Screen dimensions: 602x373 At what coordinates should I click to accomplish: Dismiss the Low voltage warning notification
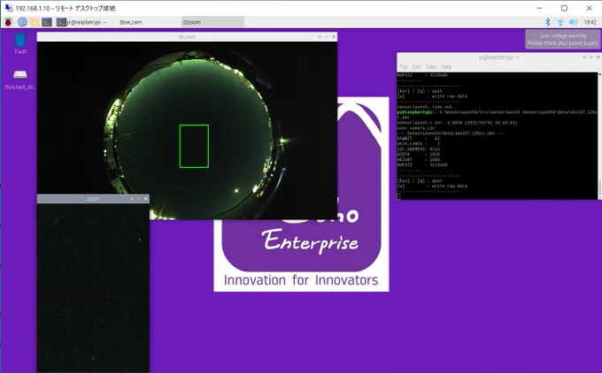pos(562,39)
